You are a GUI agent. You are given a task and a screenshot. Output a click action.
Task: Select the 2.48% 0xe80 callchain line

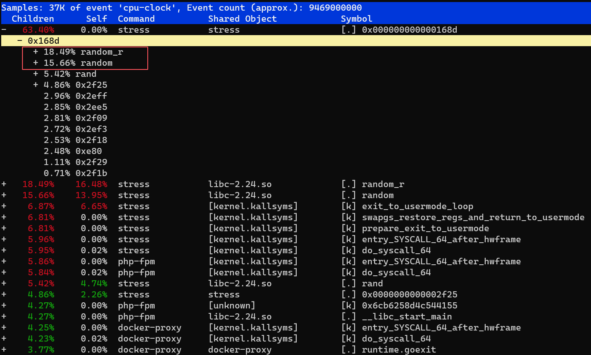(x=73, y=151)
